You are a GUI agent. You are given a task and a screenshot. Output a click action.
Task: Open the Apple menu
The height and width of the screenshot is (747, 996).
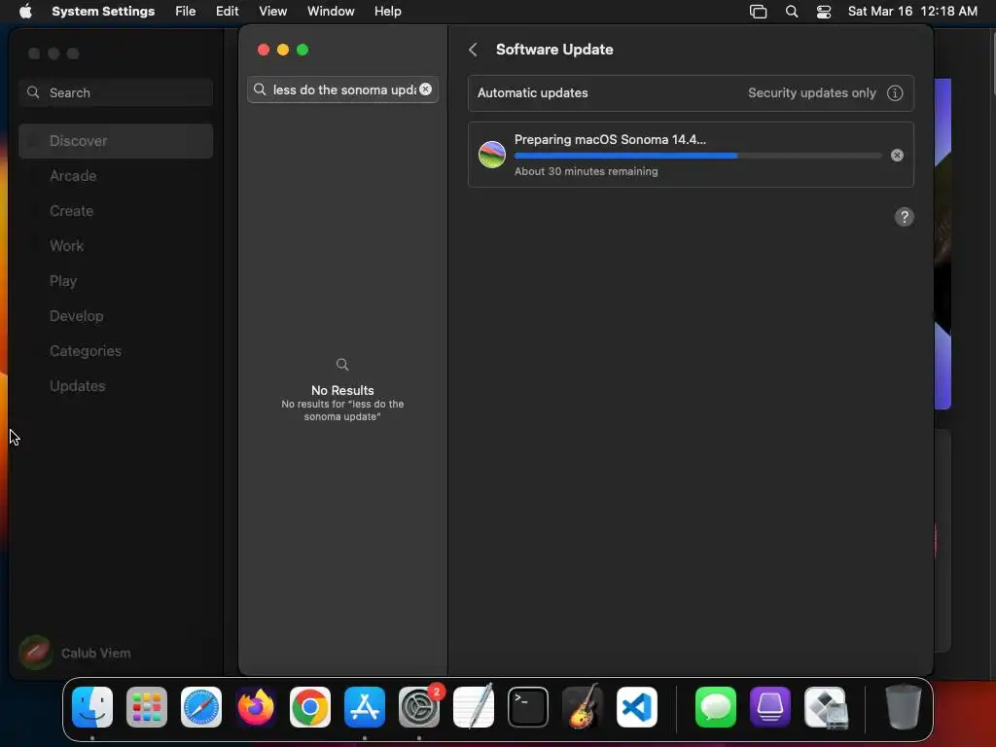25,12
